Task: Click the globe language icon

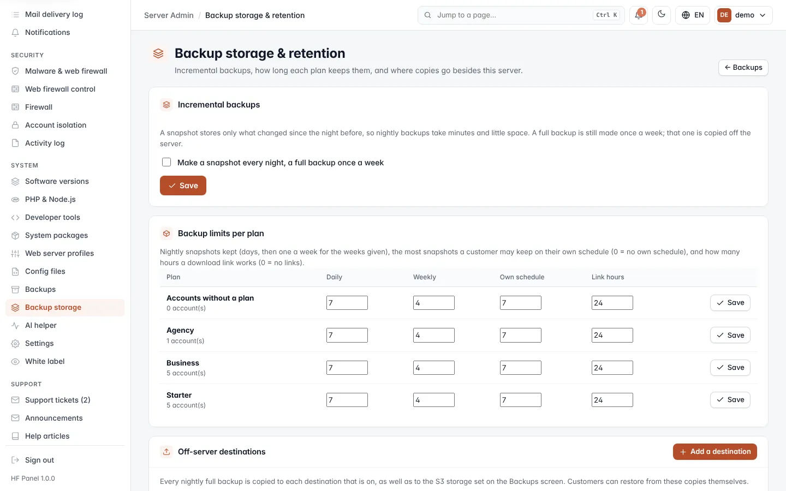Action: click(686, 15)
